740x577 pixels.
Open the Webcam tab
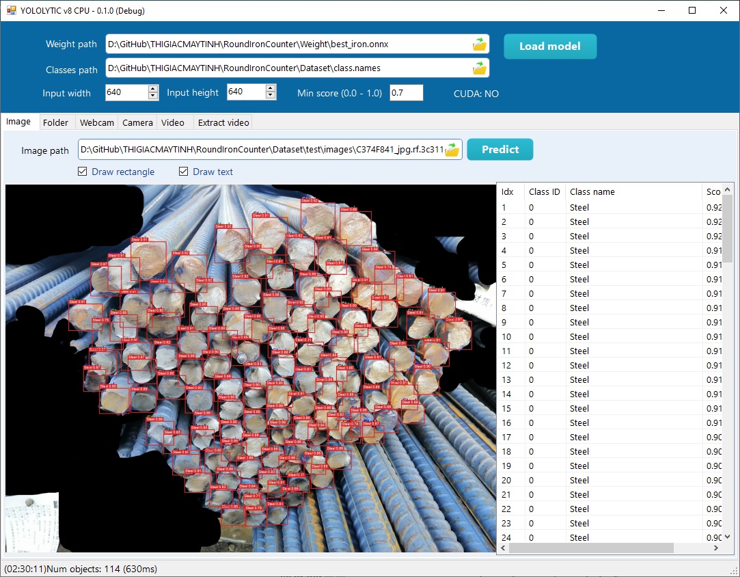click(x=97, y=122)
